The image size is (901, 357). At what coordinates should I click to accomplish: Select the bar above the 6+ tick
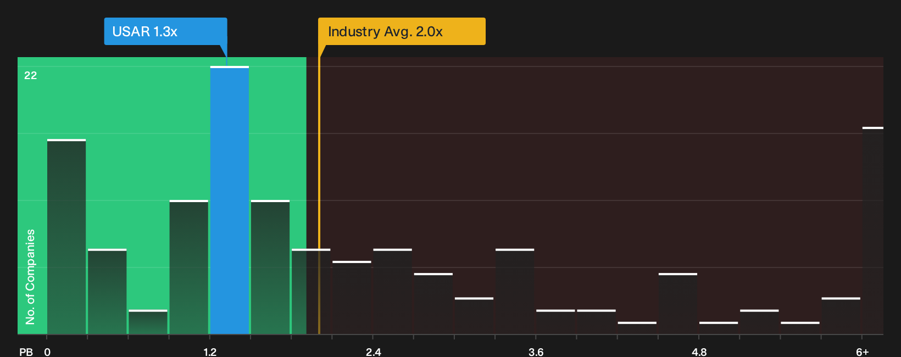tap(873, 231)
